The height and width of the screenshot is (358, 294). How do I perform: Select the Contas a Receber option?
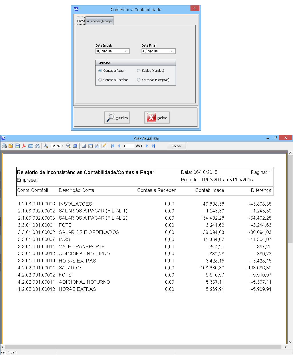tap(100, 80)
